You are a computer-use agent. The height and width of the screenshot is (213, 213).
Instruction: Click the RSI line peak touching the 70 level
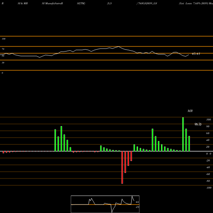coord(118,46)
